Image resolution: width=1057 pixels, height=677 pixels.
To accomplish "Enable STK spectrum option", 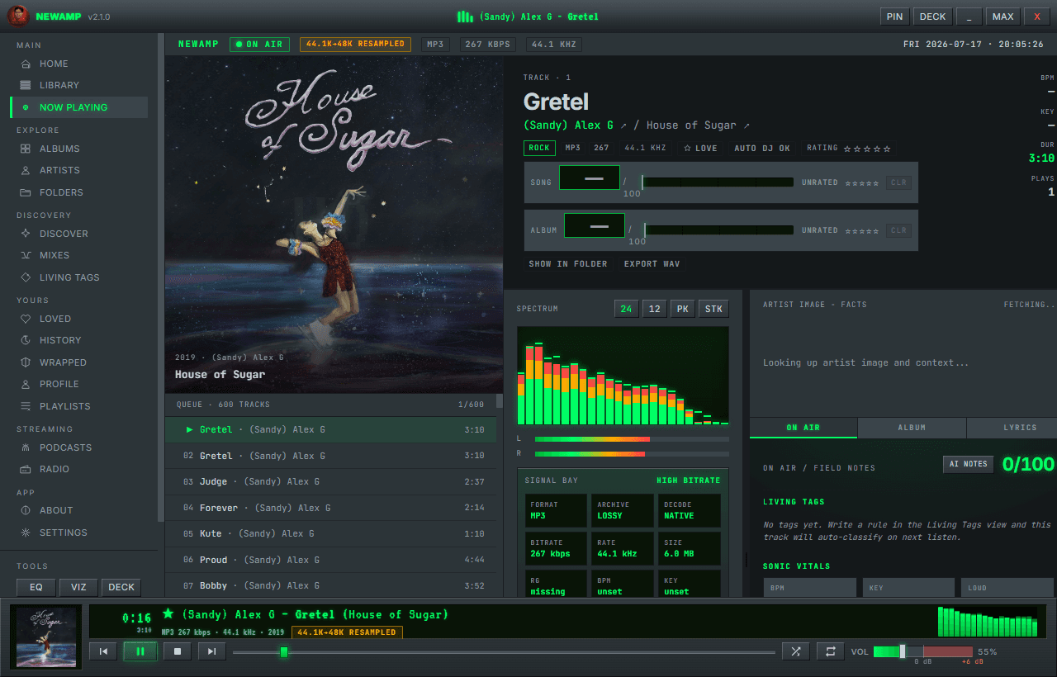I will pyautogui.click(x=714, y=309).
